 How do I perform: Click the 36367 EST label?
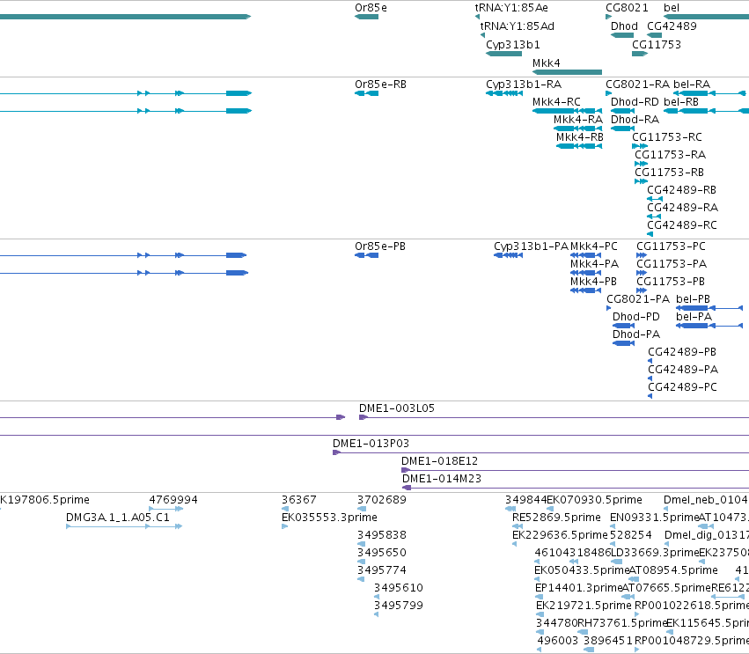(x=298, y=500)
